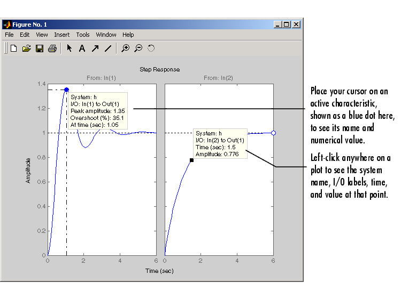Activate the Rotate 3D tool
This screenshot has width=401, height=283.
[x=151, y=48]
